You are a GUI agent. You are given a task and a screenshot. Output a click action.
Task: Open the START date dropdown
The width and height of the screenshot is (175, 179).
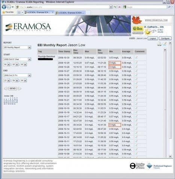[17, 59]
